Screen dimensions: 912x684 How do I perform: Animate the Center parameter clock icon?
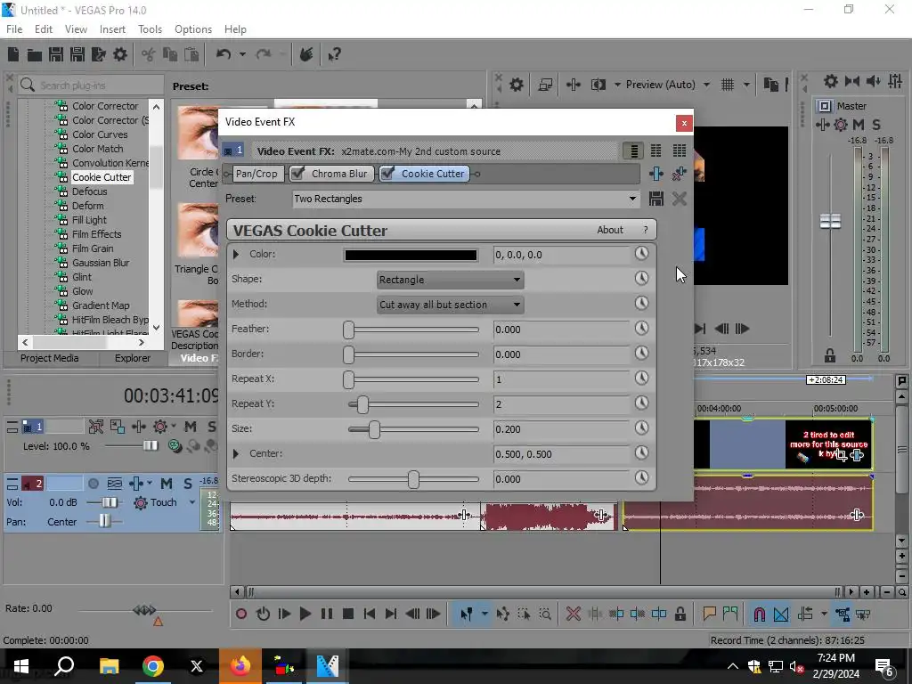click(641, 453)
